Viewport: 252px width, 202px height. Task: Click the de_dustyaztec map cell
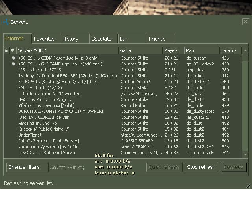coord(200,111)
